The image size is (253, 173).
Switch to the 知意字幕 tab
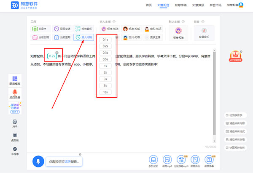coord(180,5)
